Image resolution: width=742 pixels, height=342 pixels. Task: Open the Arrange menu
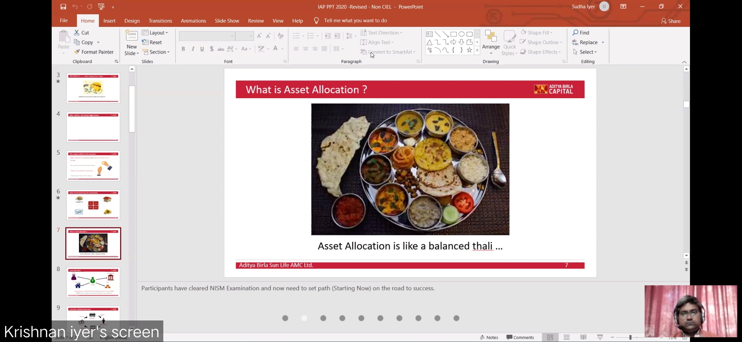coord(491,42)
